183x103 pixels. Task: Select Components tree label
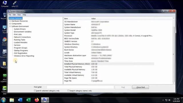coord(17,24)
